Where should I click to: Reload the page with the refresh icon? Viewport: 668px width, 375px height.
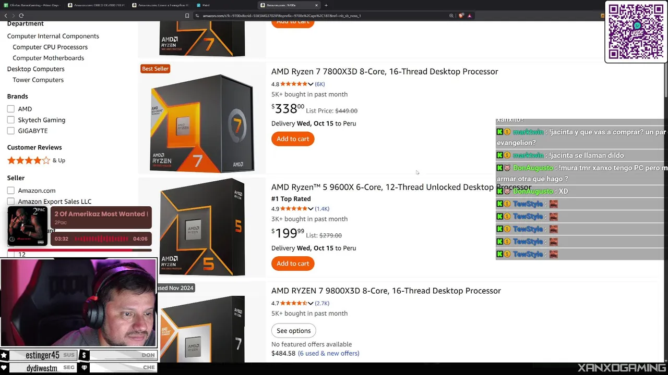click(21, 16)
